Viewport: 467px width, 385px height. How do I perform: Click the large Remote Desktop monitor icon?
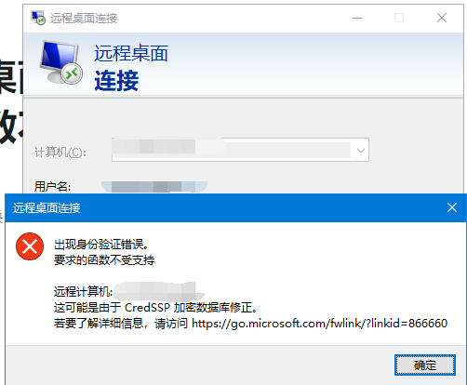coord(61,62)
